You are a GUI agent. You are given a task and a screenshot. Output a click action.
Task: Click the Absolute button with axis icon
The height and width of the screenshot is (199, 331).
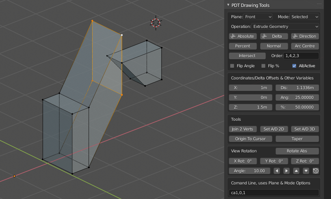pos(243,36)
